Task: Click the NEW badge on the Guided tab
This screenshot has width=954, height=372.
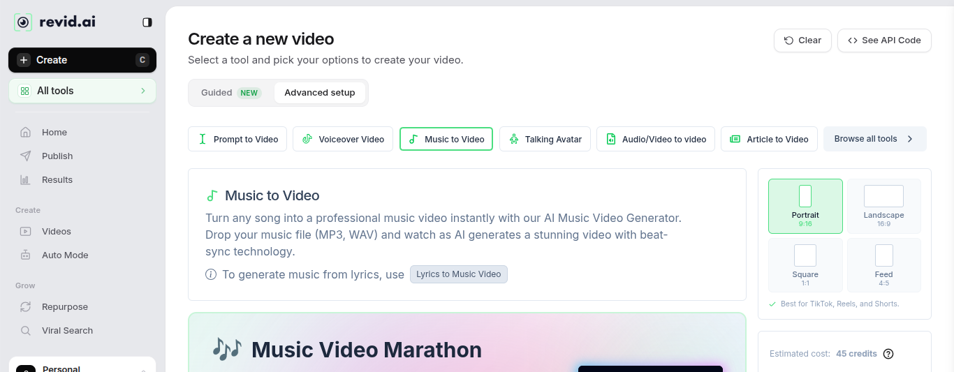Action: tap(249, 93)
